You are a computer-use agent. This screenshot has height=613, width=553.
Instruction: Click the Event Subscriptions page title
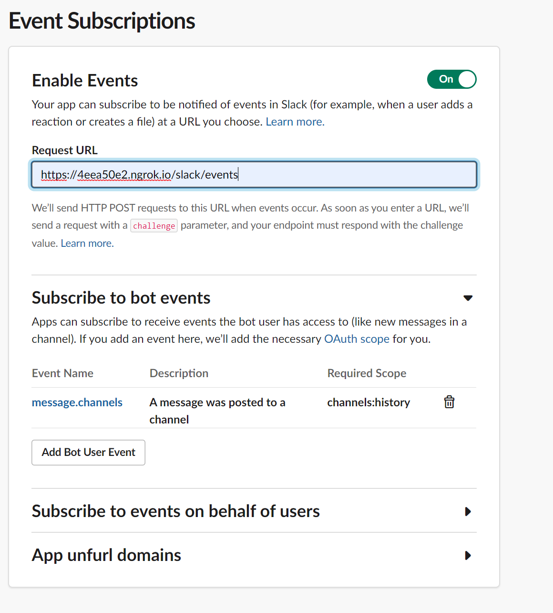pyautogui.click(x=102, y=21)
